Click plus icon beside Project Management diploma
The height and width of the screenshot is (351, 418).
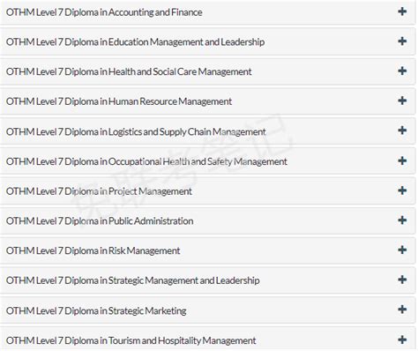(x=402, y=190)
